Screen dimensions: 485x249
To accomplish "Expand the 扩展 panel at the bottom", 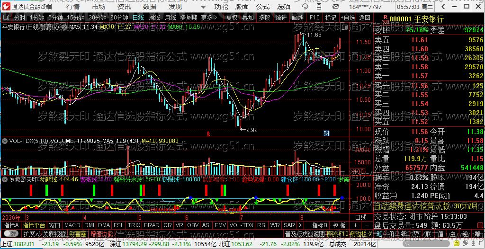I will click(31, 233).
